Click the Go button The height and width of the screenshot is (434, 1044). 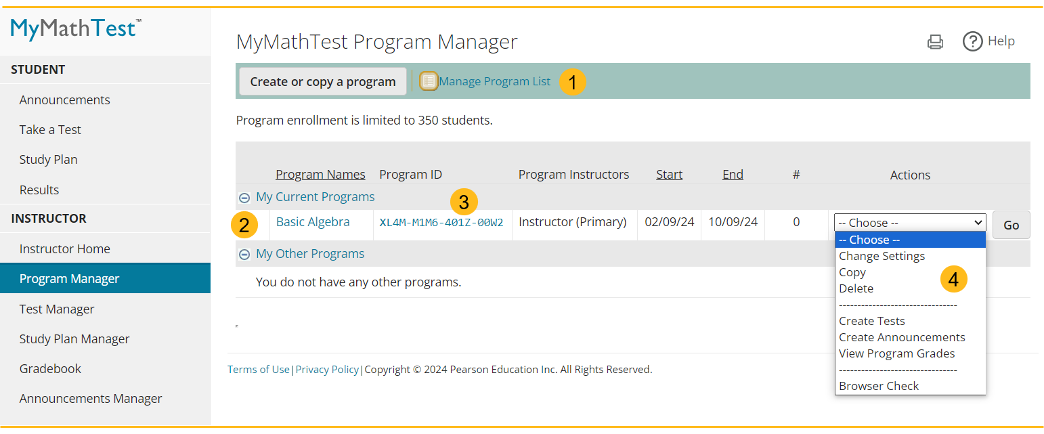tap(1012, 225)
